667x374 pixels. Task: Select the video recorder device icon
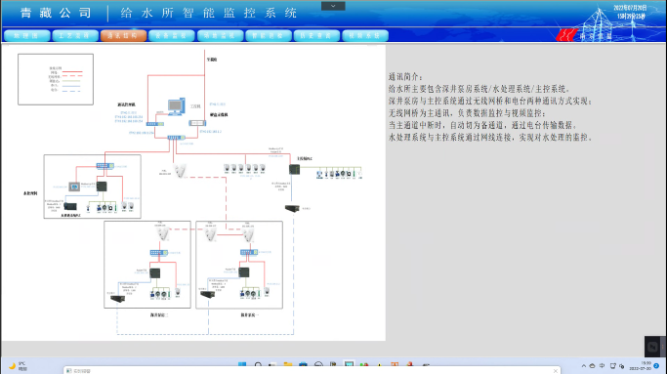click(x=197, y=123)
